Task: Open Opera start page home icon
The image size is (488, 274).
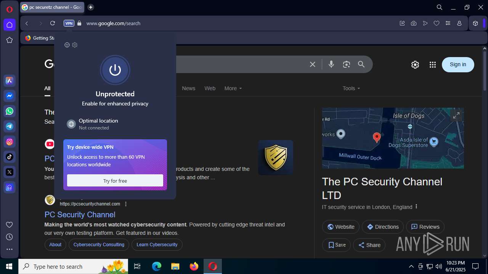Action: (10, 25)
